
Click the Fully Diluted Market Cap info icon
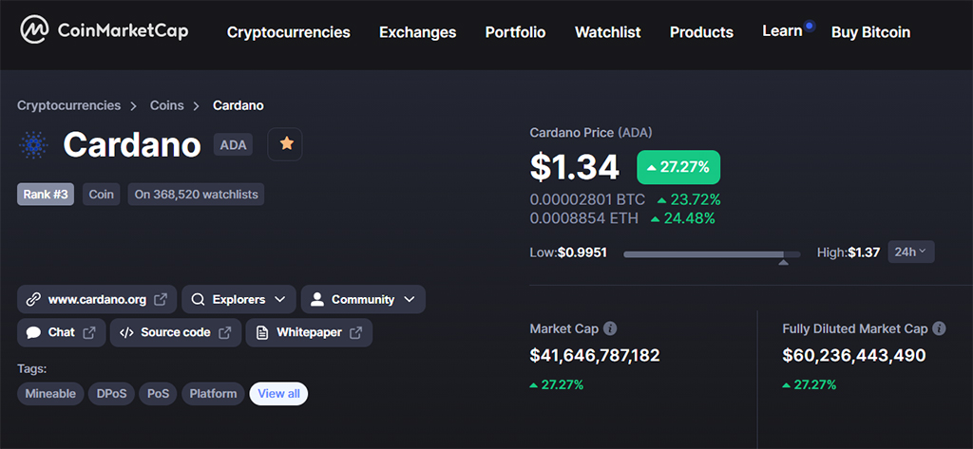940,328
